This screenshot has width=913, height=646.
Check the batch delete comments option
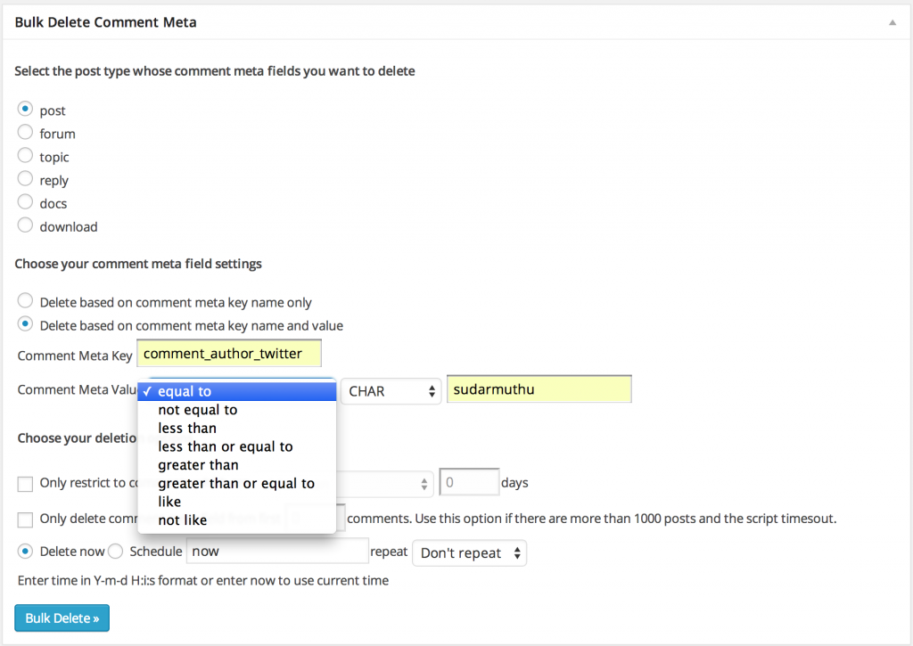(24, 519)
